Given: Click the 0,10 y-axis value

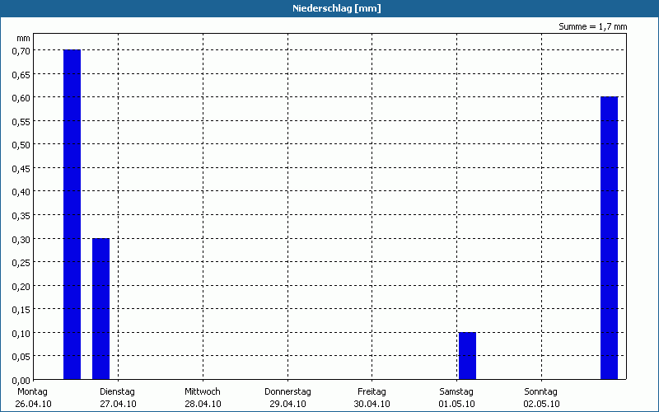Looking at the screenshot, I should 21,334.
